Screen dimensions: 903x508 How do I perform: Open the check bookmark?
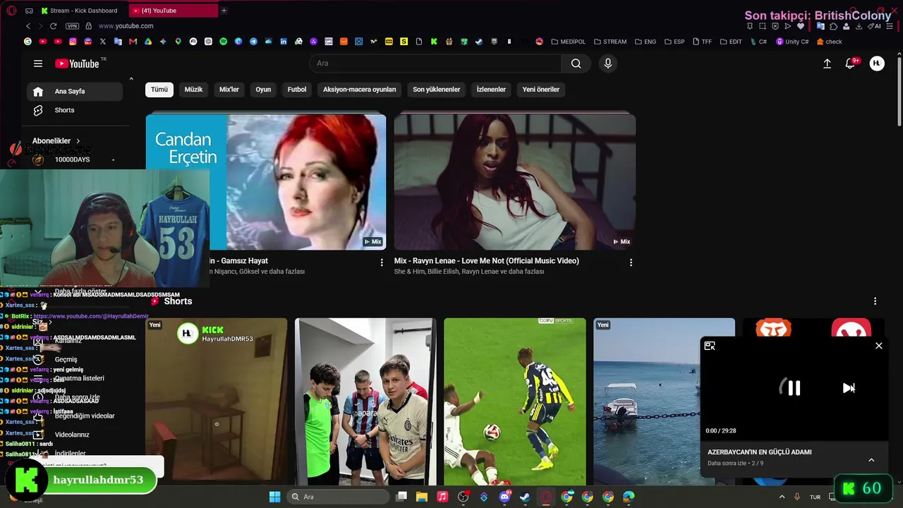[x=830, y=42]
